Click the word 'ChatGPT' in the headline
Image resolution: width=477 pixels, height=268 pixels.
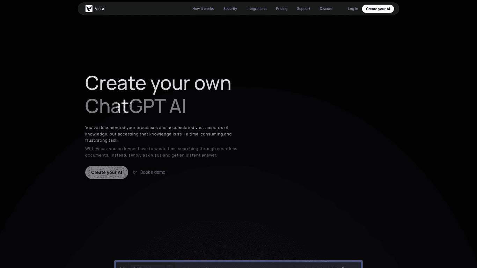click(125, 106)
